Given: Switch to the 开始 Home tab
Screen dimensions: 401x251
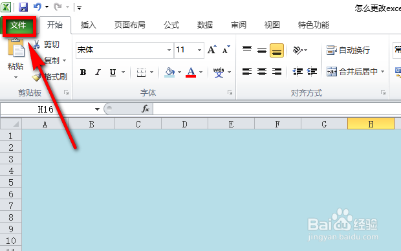Looking at the screenshot, I should tap(55, 25).
